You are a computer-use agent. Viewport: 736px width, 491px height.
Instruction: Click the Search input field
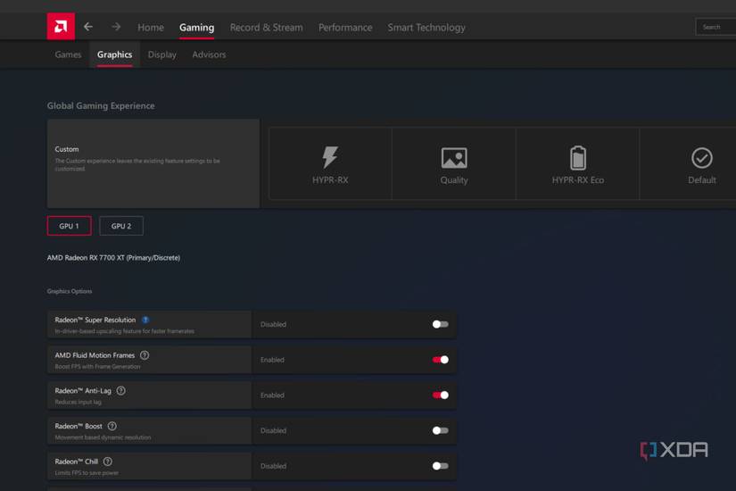point(716,27)
